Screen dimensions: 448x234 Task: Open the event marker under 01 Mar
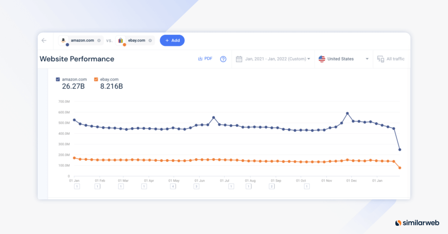point(121,186)
